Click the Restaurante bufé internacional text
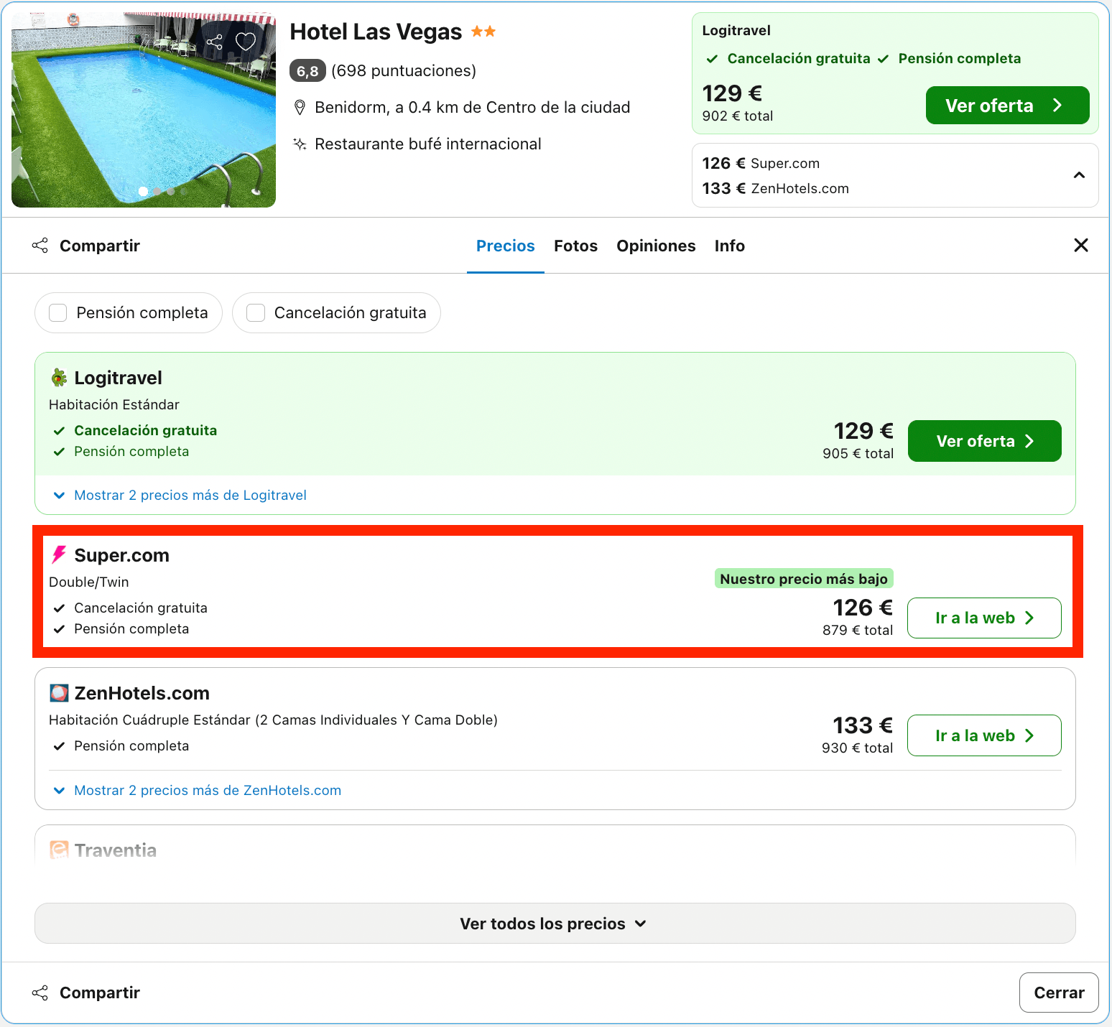The height and width of the screenshot is (1027, 1112). coord(428,144)
